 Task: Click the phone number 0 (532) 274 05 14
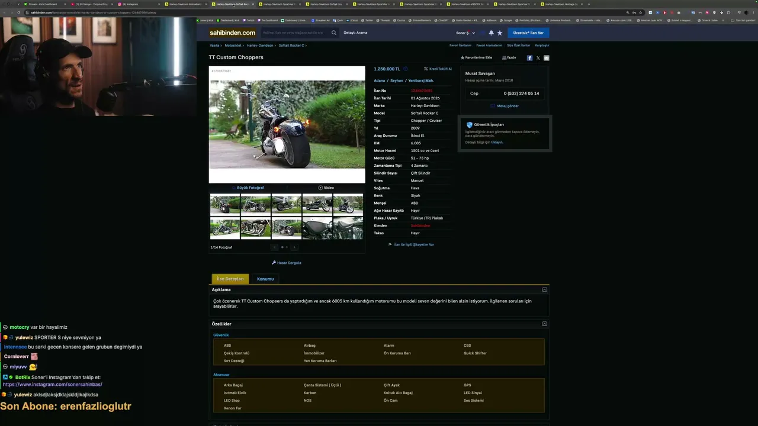521,93
